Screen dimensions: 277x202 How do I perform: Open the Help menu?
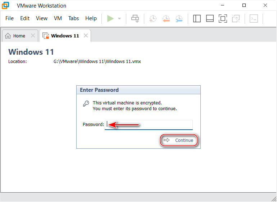[x=91, y=18]
